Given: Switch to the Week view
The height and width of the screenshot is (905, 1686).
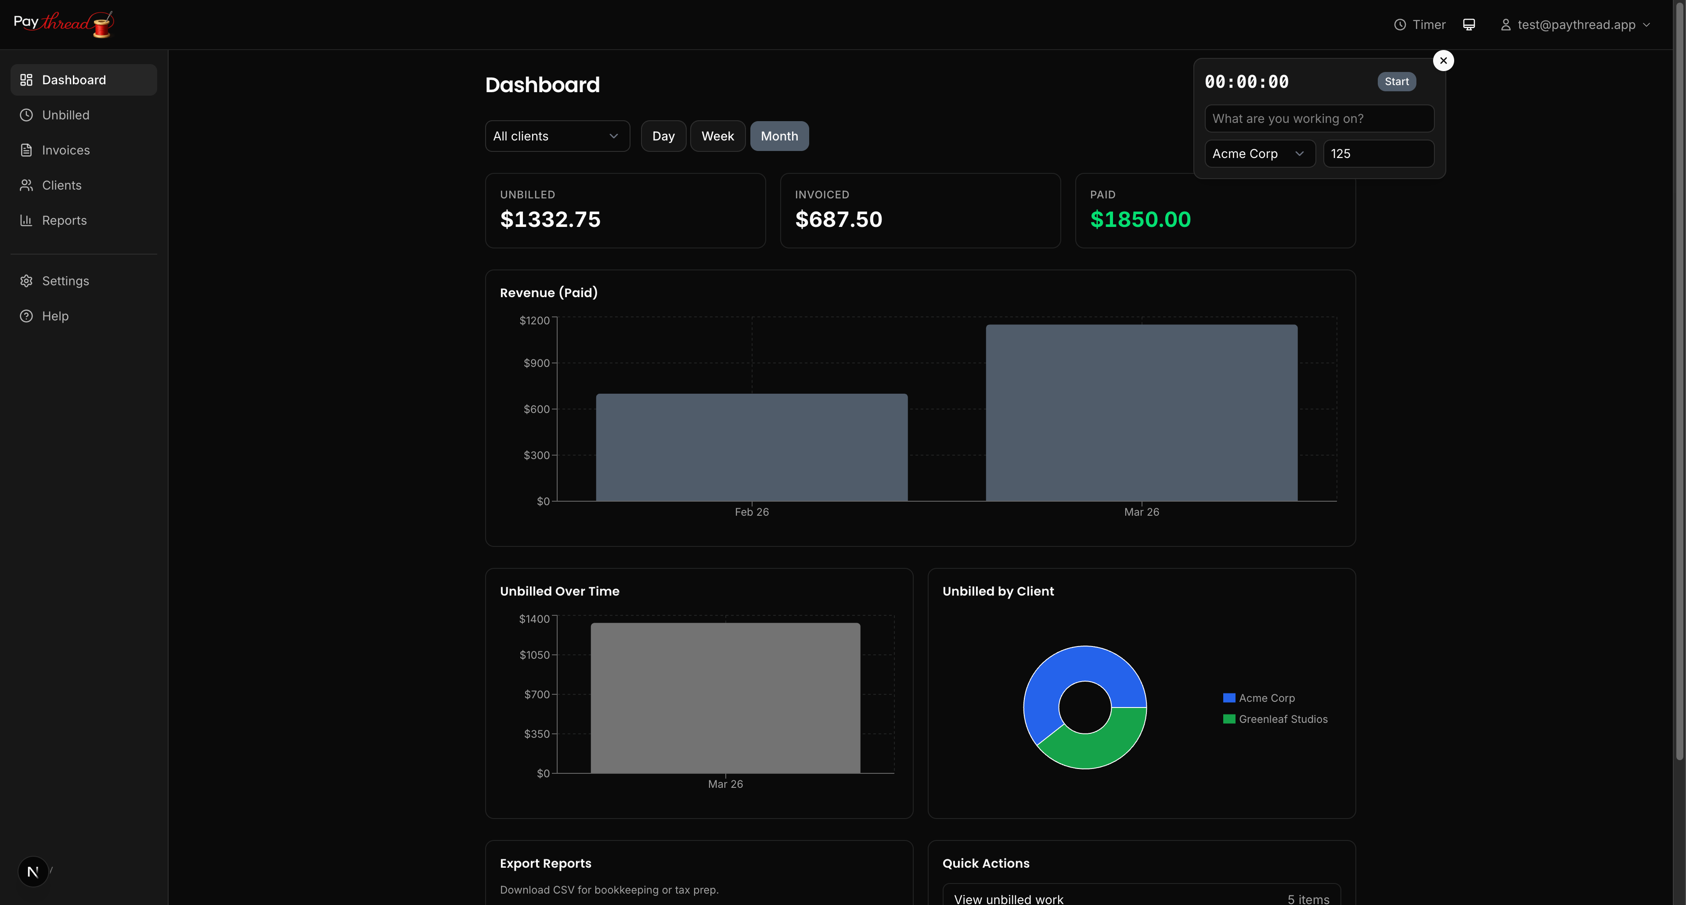Looking at the screenshot, I should coord(717,136).
